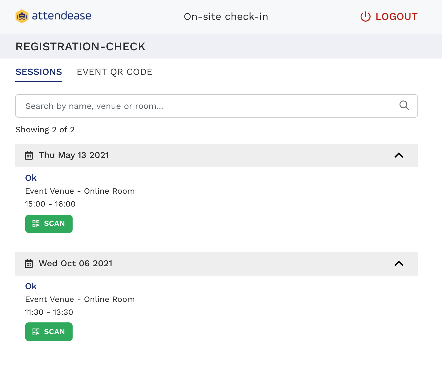Click the attendease wordmark text

click(x=61, y=16)
